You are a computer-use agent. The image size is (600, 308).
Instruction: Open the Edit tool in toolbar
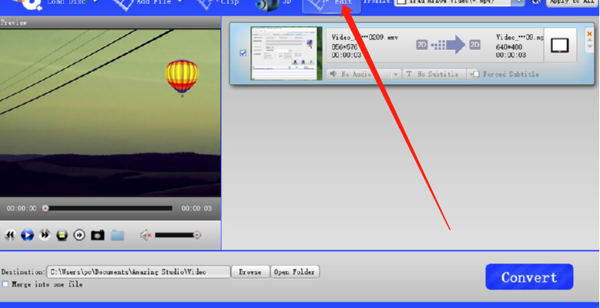click(331, 5)
